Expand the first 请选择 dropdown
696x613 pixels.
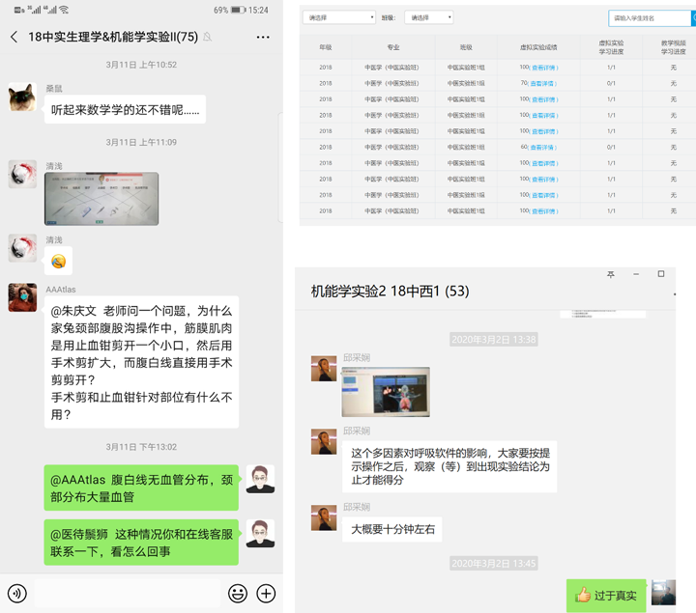coord(338,18)
